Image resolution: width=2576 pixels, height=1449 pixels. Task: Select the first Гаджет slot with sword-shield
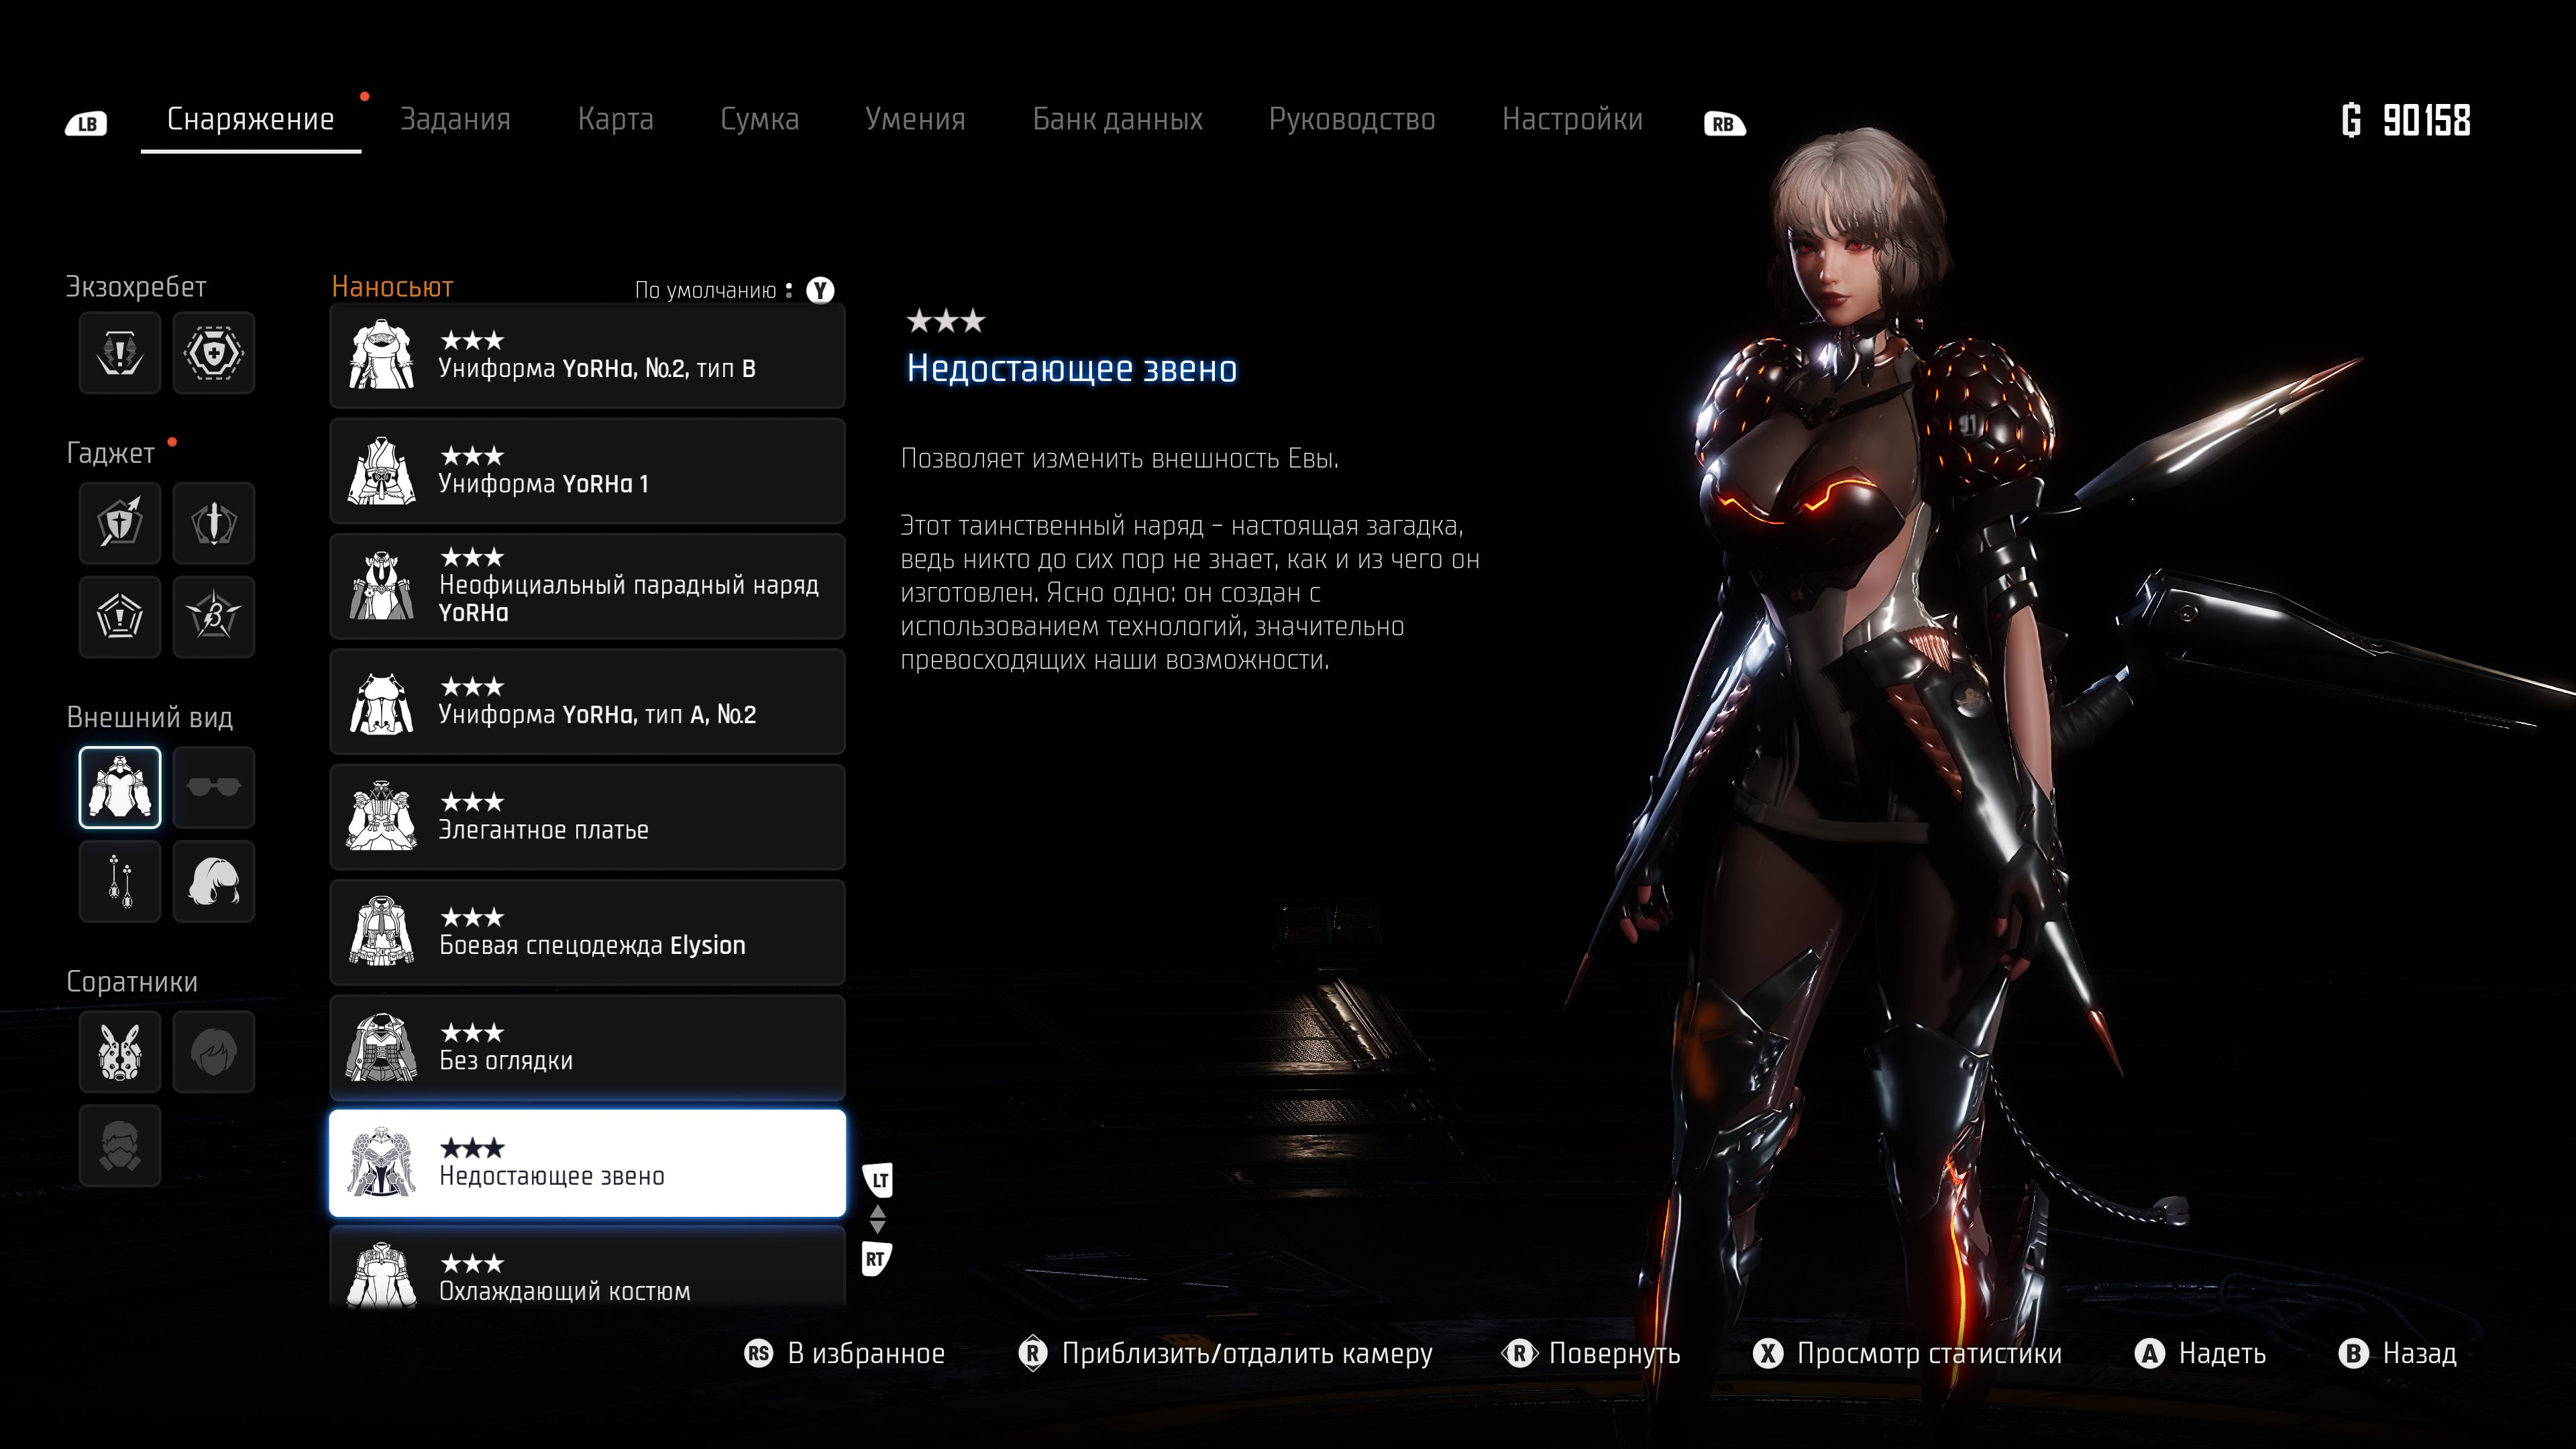[x=120, y=523]
